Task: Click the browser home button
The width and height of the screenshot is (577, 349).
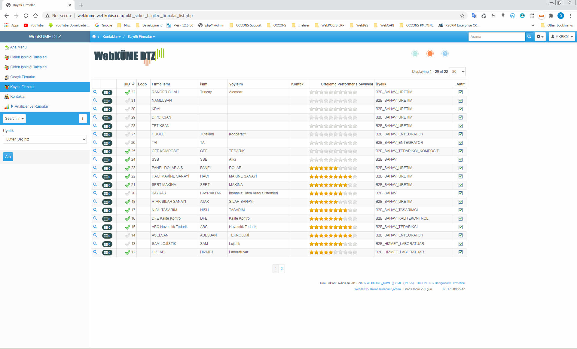Action: (x=35, y=16)
